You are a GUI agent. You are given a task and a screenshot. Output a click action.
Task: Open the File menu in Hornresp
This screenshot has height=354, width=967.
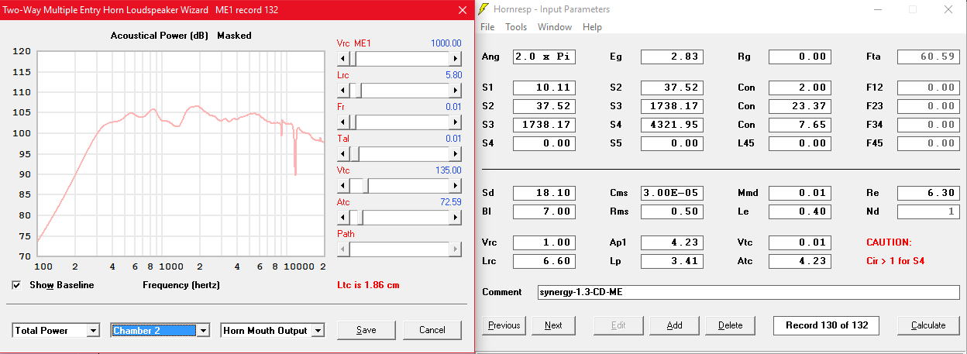(487, 27)
